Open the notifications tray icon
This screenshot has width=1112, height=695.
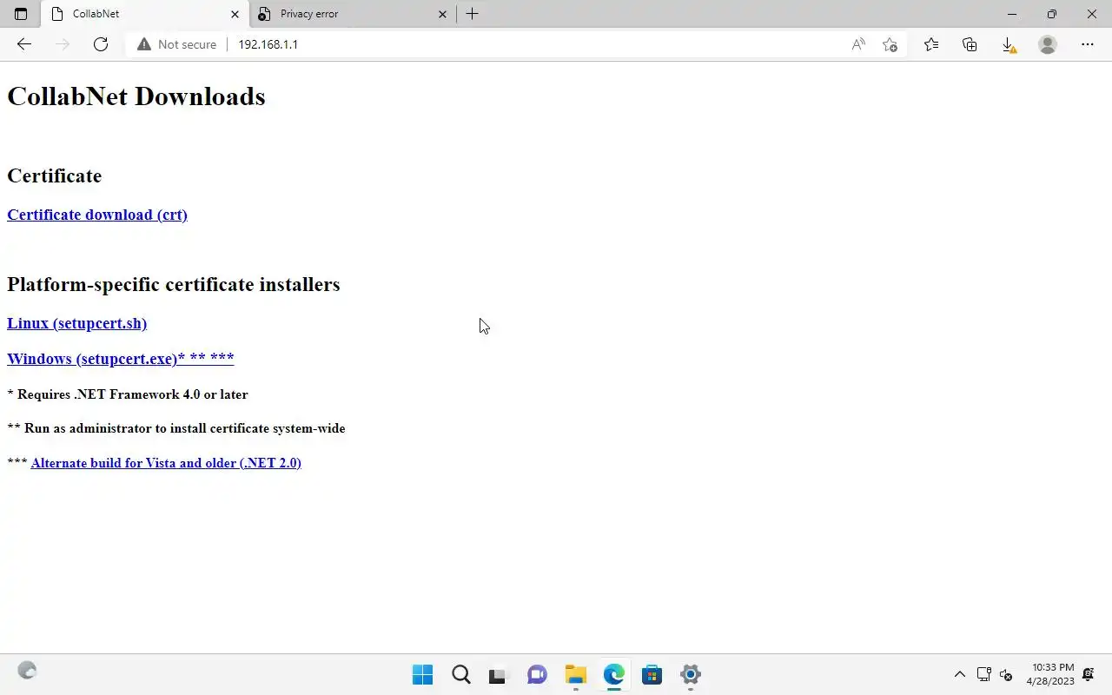[1088, 674]
